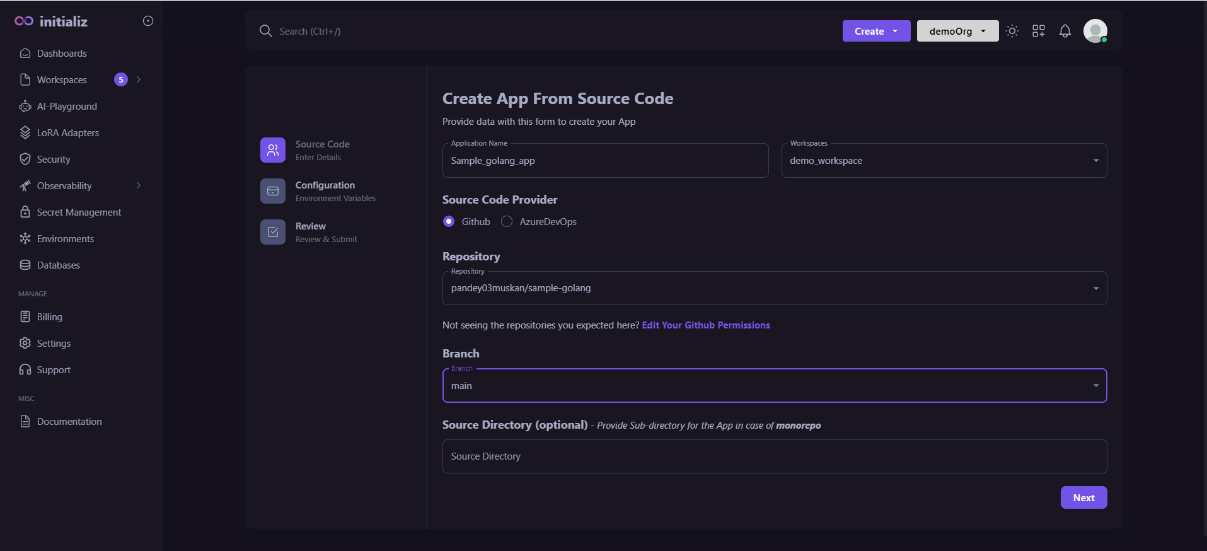Viewport: 1207px width, 551px height.
Task: Click the Workspaces file icon
Action: [x=25, y=79]
